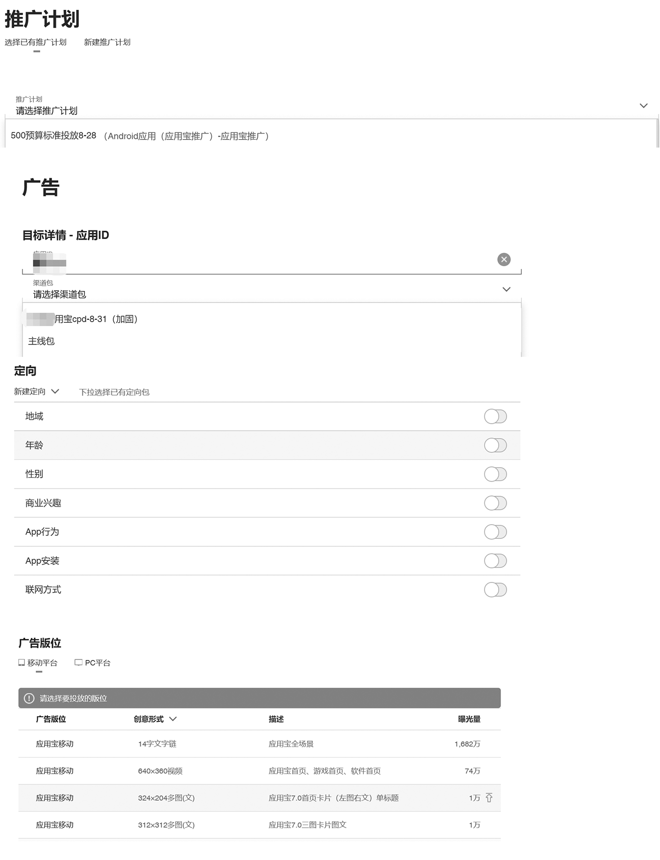Viewport: 660px width, 860px height.
Task: Select the 移动平台 tab
Action: (x=38, y=663)
